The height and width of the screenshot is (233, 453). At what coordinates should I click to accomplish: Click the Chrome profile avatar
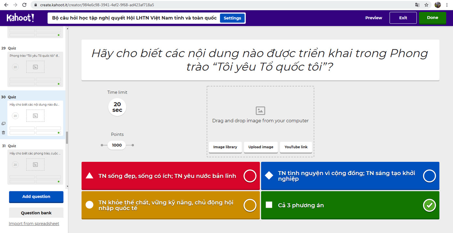click(x=437, y=5)
